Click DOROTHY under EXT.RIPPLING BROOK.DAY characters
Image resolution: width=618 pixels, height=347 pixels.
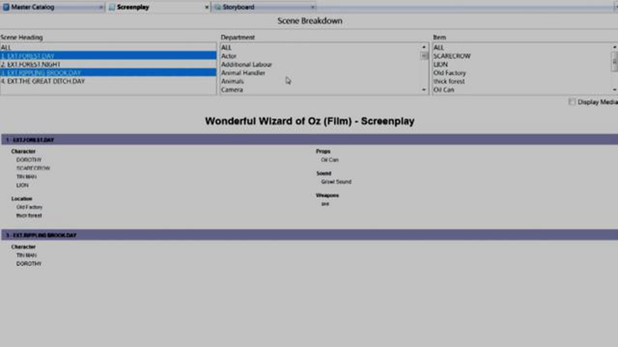coord(29,264)
